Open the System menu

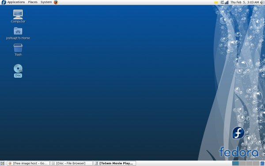[x=46, y=2]
